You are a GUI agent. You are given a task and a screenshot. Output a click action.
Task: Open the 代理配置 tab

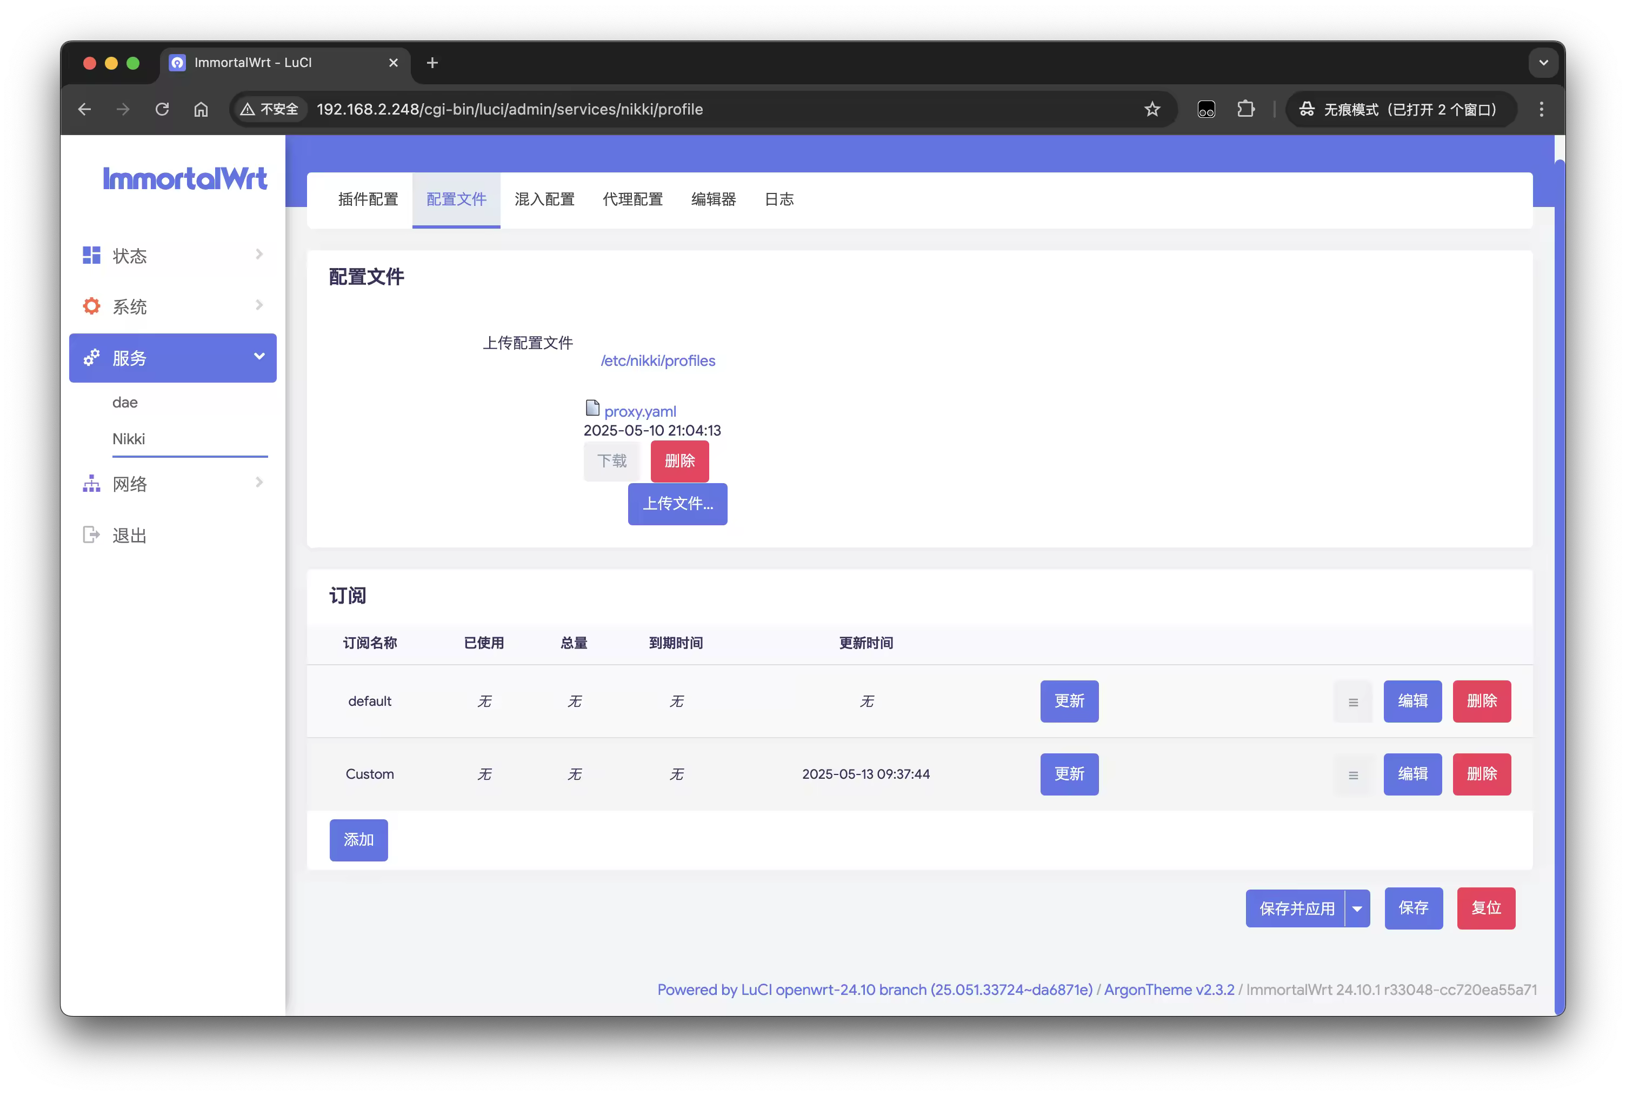632,199
